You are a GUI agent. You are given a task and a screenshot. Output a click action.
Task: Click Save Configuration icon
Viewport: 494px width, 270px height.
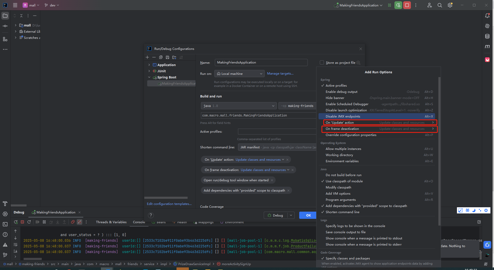point(167,57)
